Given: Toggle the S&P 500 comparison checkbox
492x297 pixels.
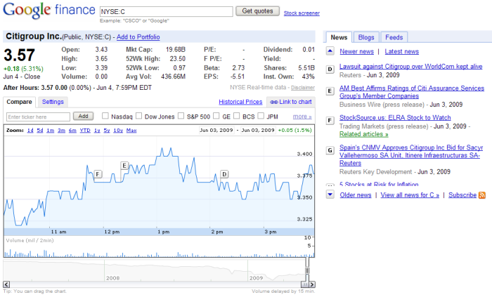Looking at the screenshot, I should tap(181, 116).
